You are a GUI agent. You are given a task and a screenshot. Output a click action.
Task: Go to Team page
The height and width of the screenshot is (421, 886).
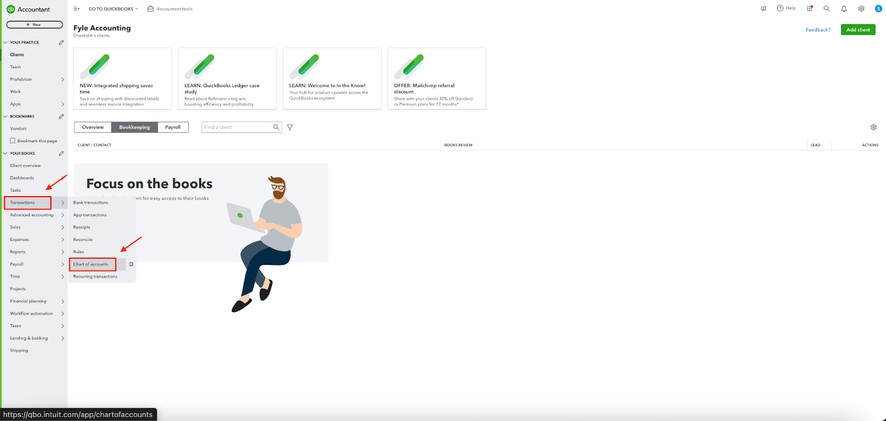16,67
